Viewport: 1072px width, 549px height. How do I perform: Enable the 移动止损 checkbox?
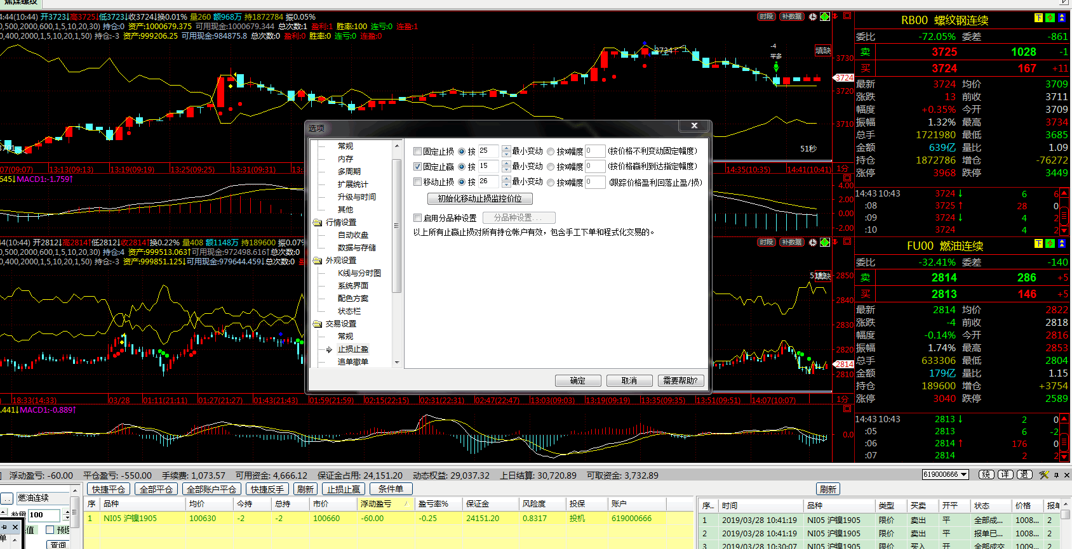(417, 182)
